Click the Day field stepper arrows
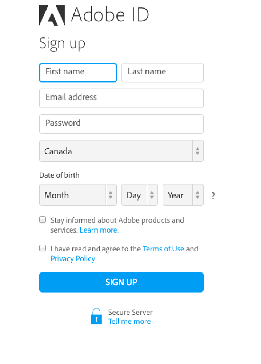Viewport: 261px width, 364px height. point(152,195)
